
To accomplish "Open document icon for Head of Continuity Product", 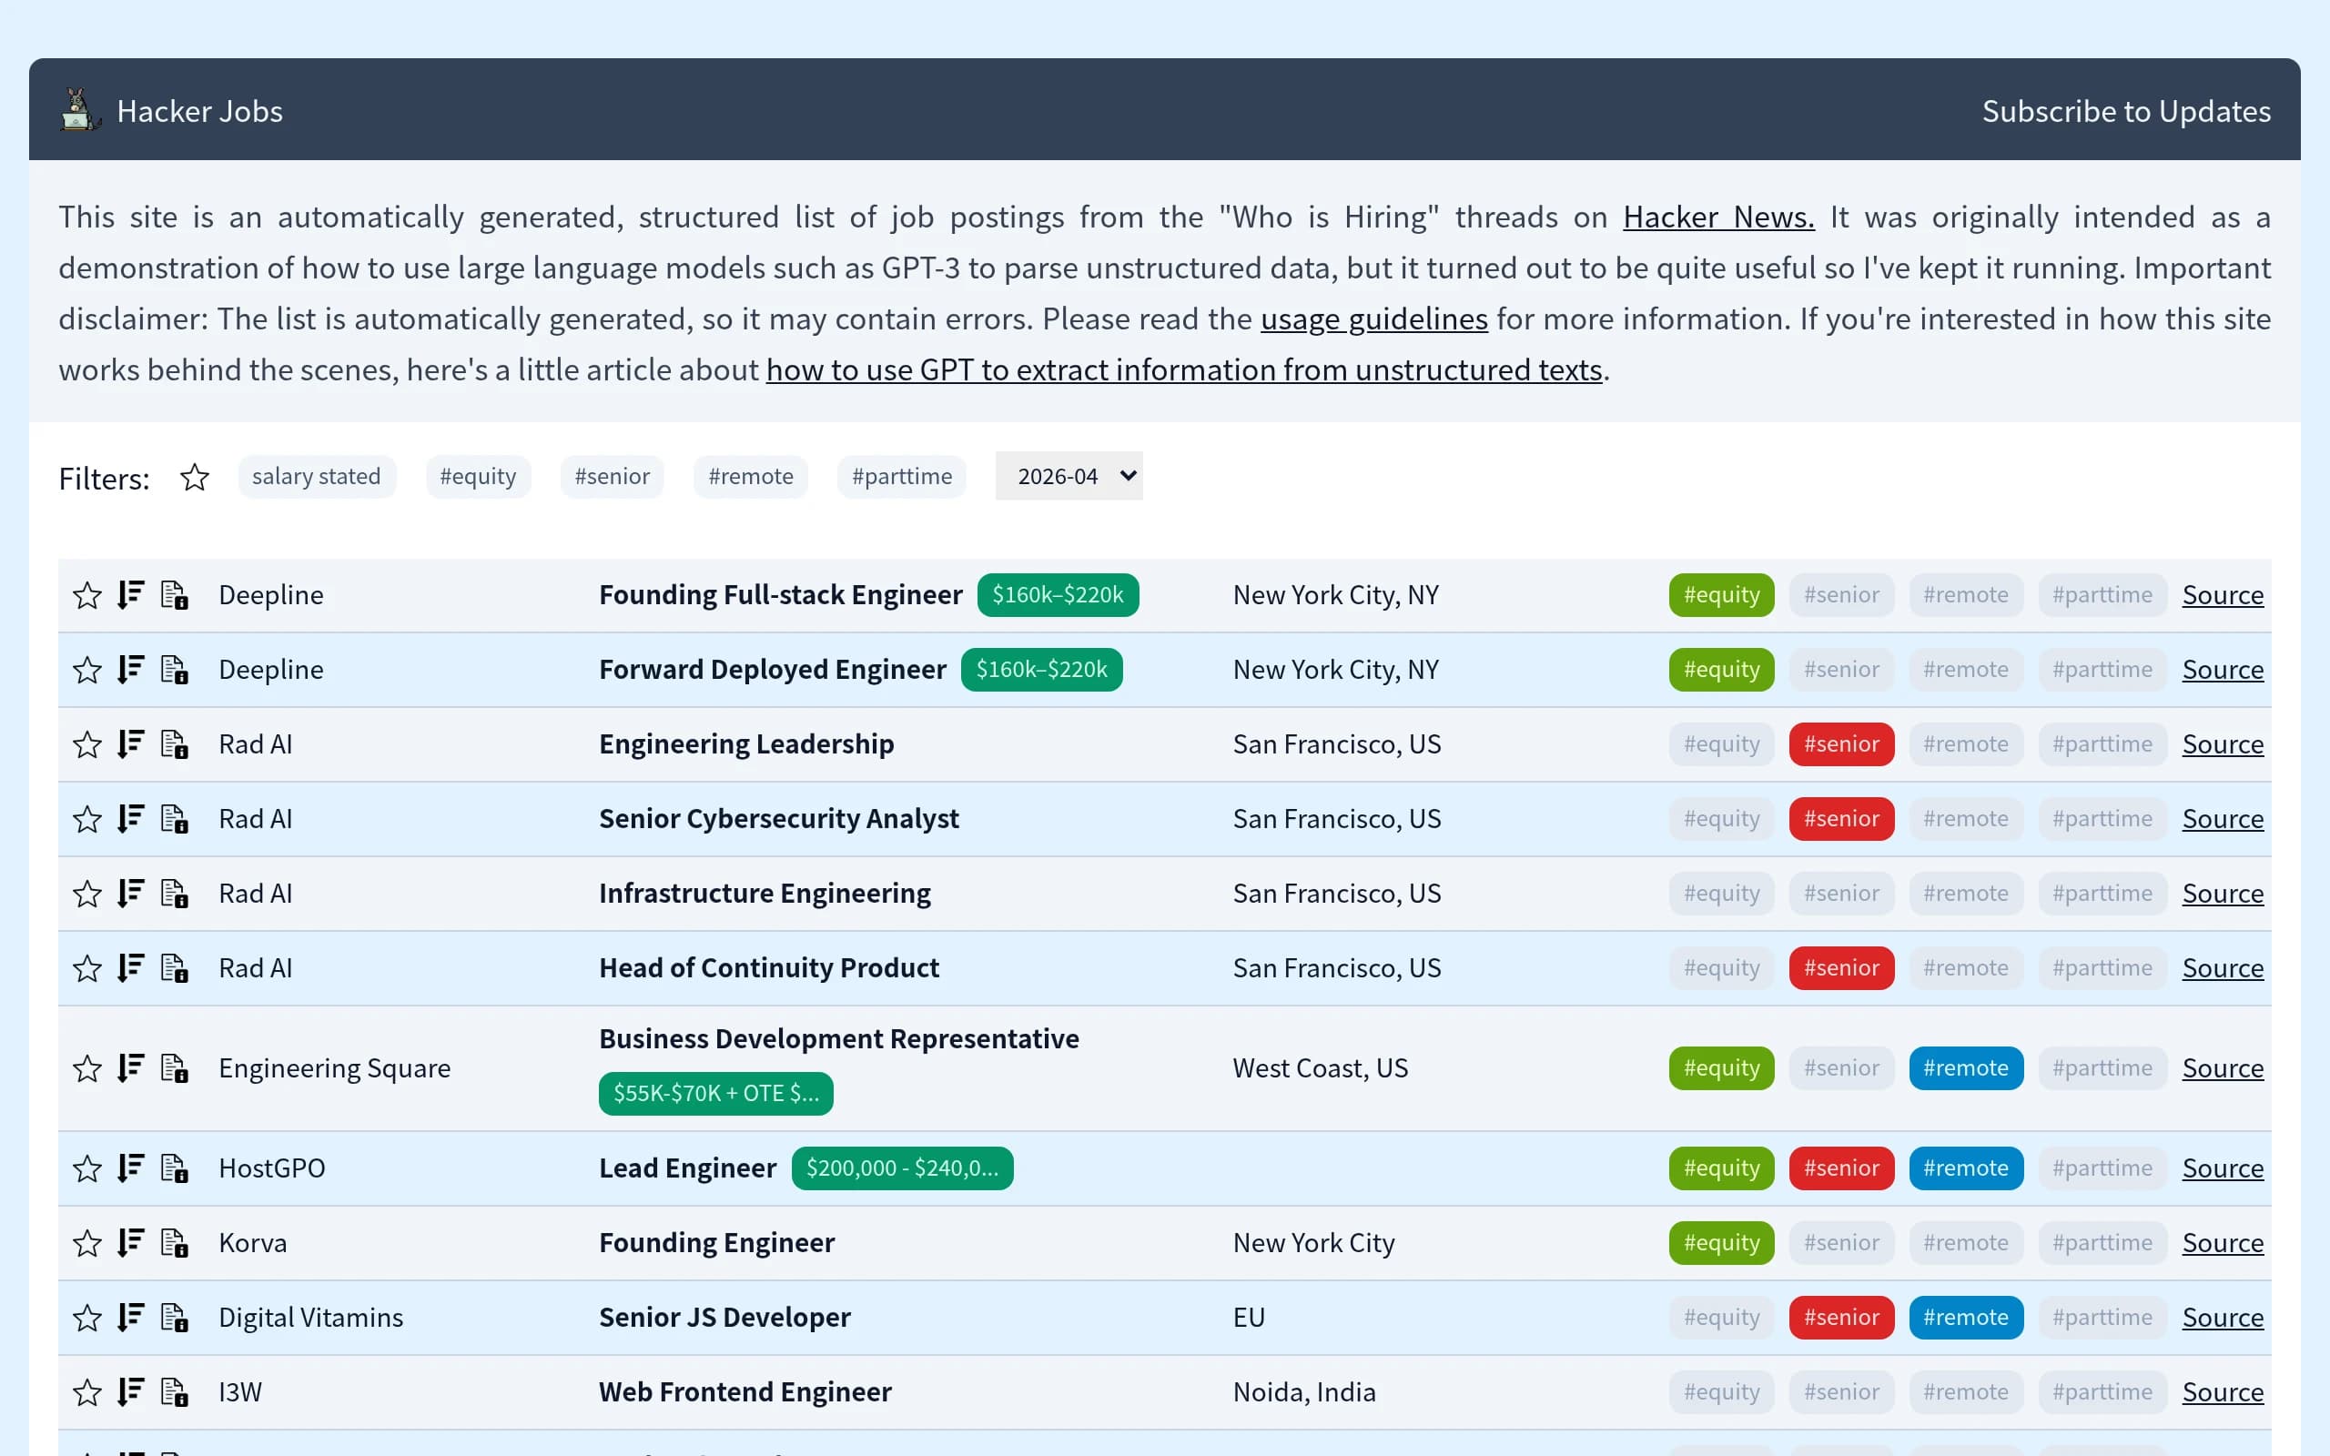I will tap(174, 967).
